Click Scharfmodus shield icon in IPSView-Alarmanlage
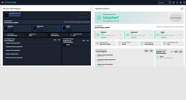The width and height of the screenshot is (186, 100). 5,35
